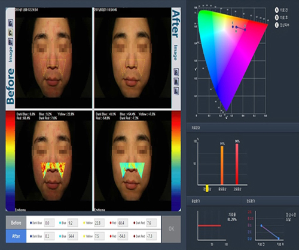Select the L view icon on After panel

176,91
